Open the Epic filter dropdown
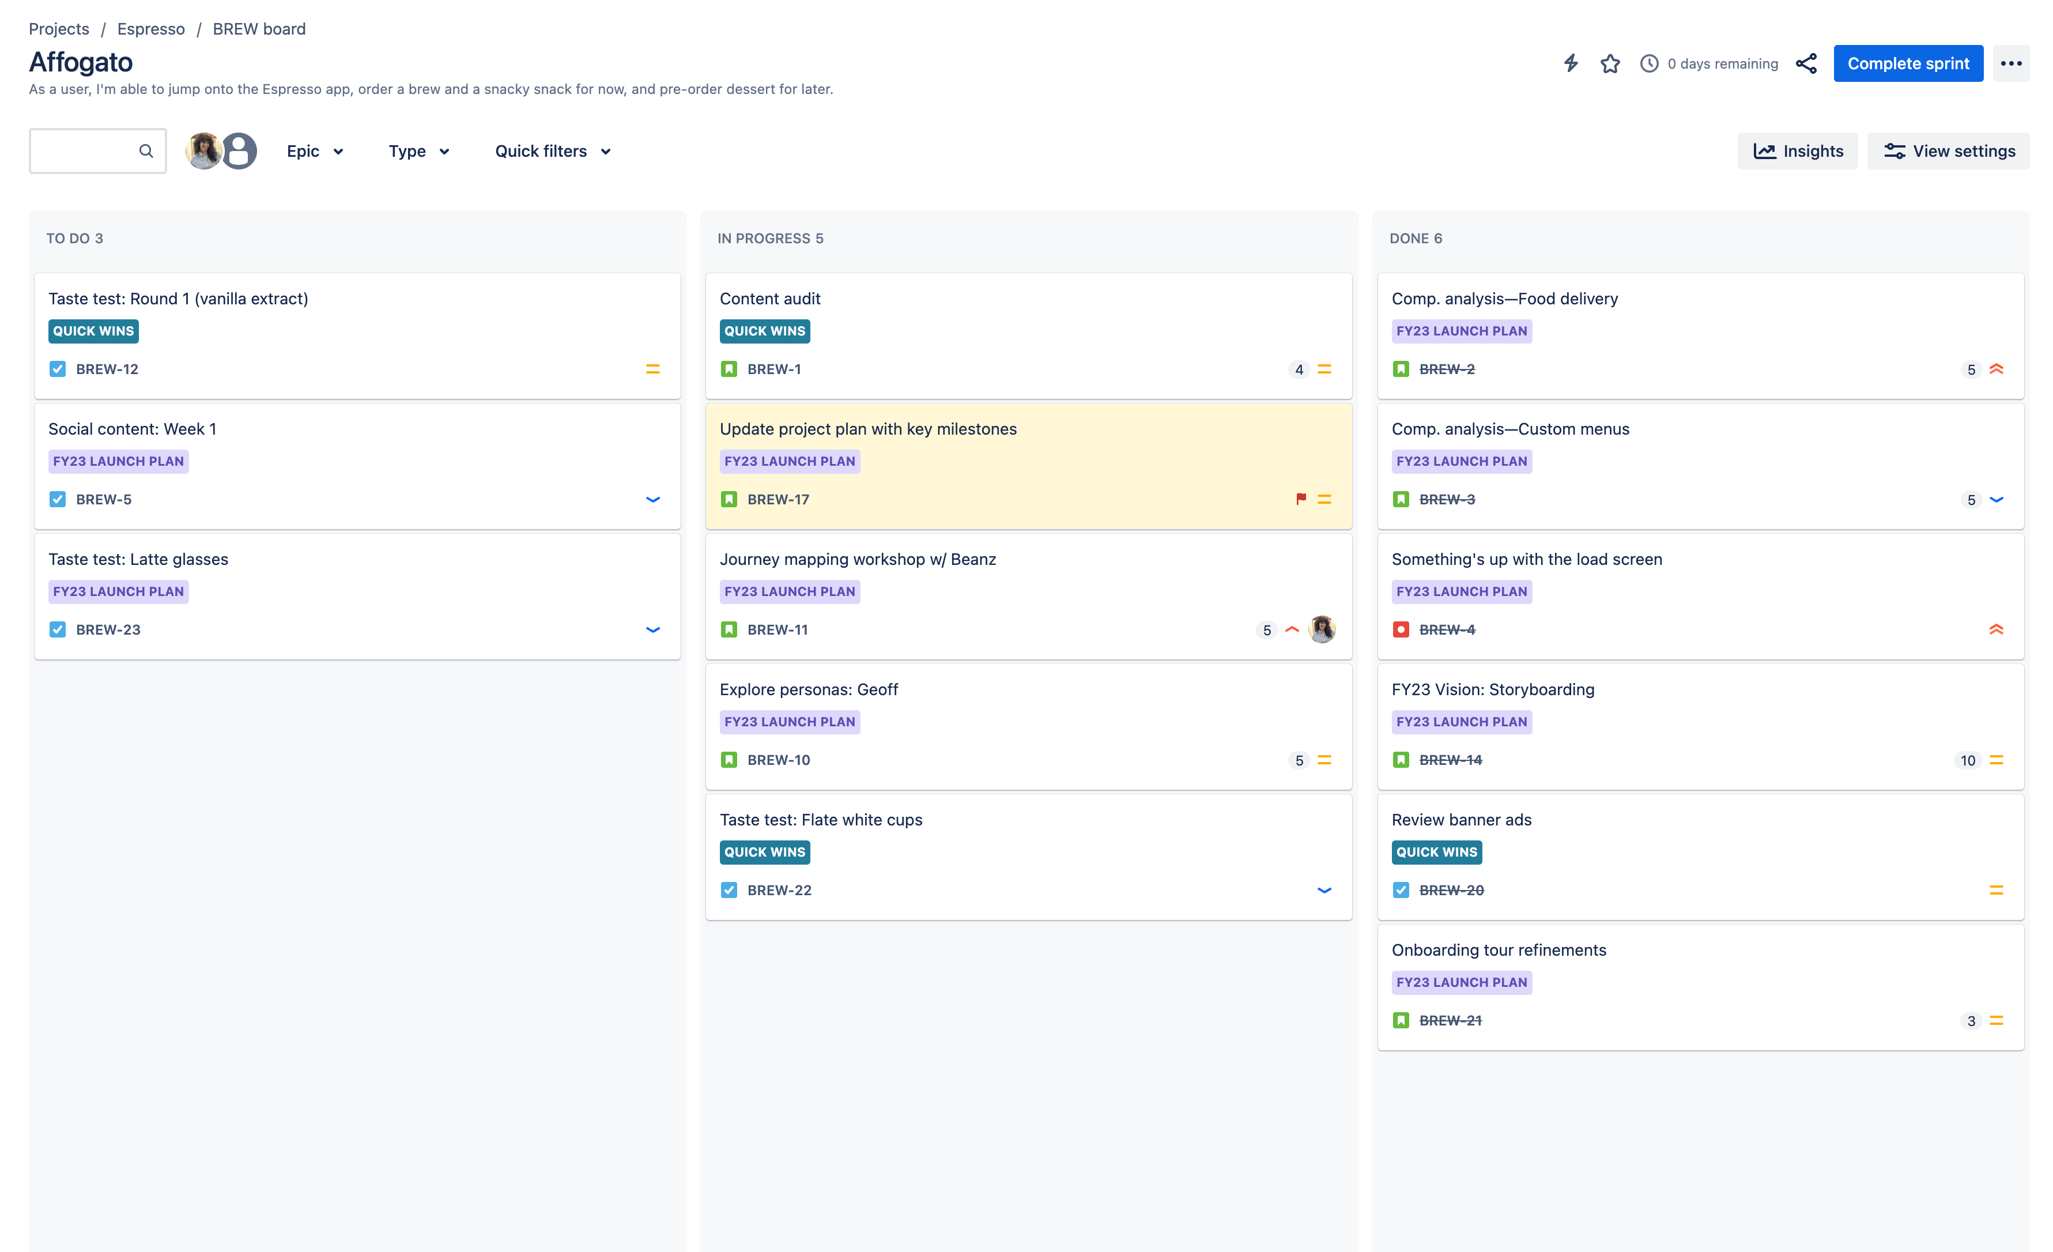2053x1252 pixels. coord(314,151)
